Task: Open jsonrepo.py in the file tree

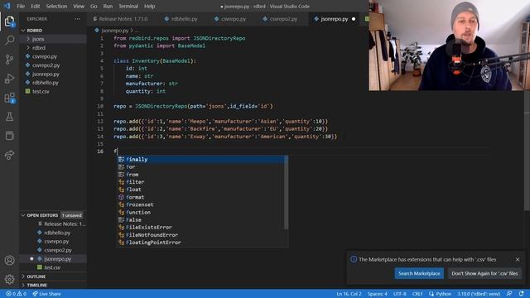Action: point(46,74)
